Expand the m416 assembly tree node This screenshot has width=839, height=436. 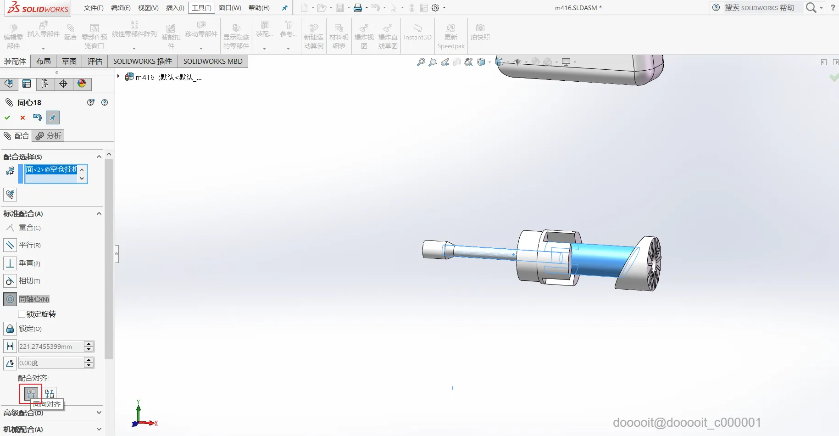point(118,77)
